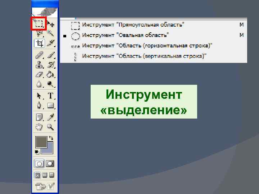Click the Jump to ImageReady button
The width and height of the screenshot is (259, 194).
coord(40,186)
